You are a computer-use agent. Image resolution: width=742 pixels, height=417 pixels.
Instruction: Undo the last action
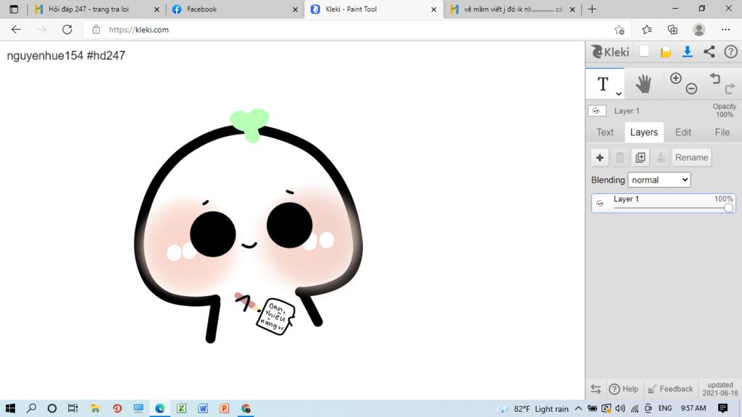[715, 78]
